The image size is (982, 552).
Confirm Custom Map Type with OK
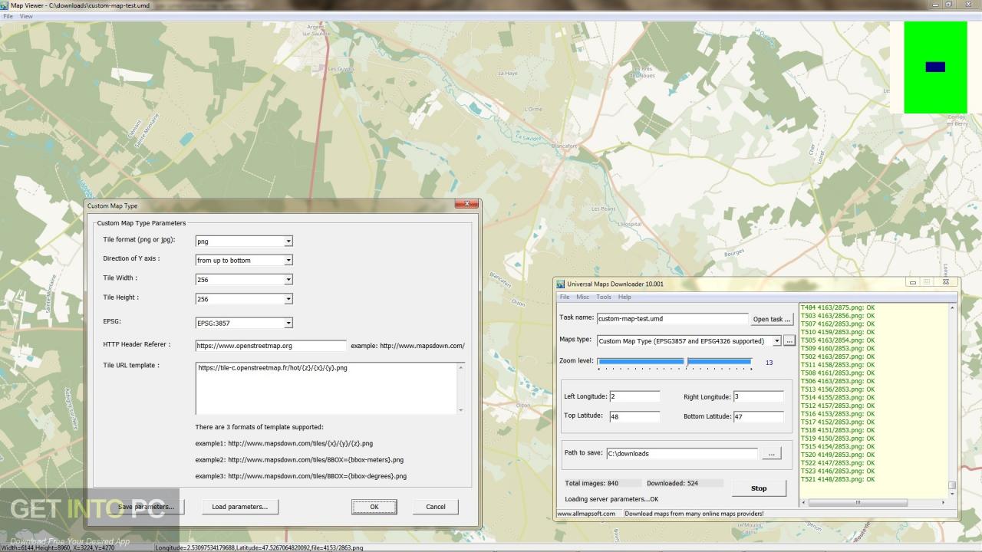(374, 507)
